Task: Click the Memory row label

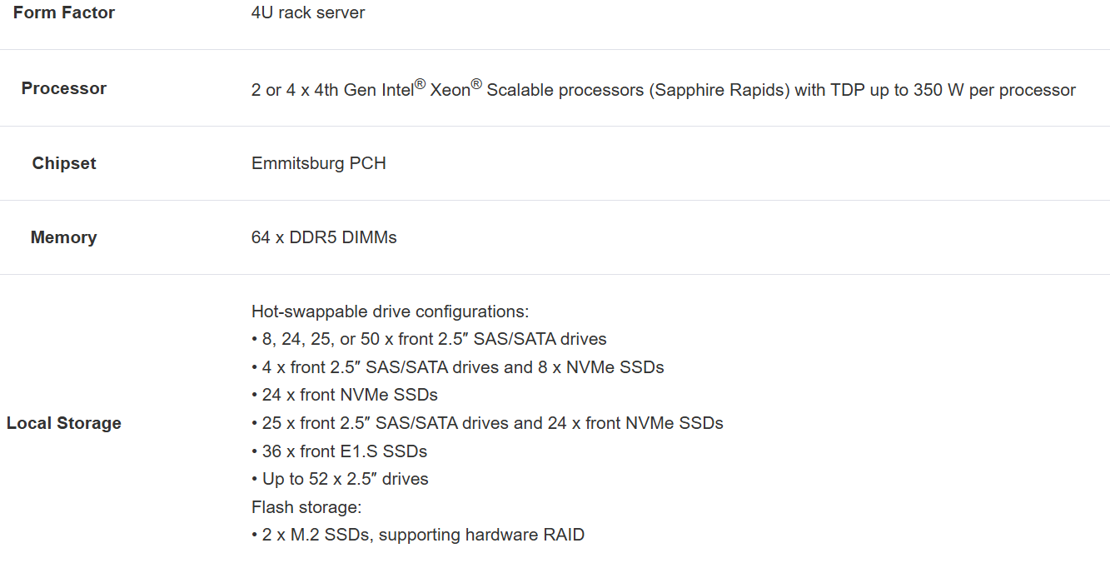Action: pyautogui.click(x=64, y=237)
